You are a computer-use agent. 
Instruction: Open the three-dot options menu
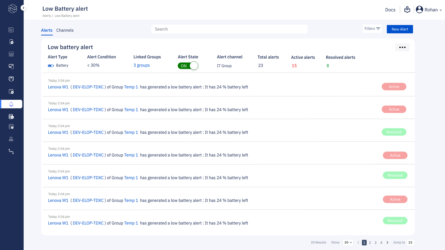click(402, 47)
